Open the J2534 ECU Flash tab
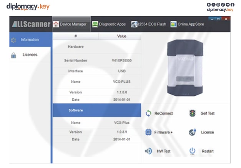The height and width of the screenshot is (168, 241). pos(148,24)
